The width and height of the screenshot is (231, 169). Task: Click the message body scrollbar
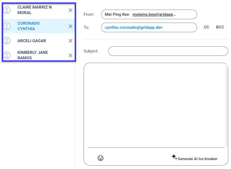pos(227,105)
